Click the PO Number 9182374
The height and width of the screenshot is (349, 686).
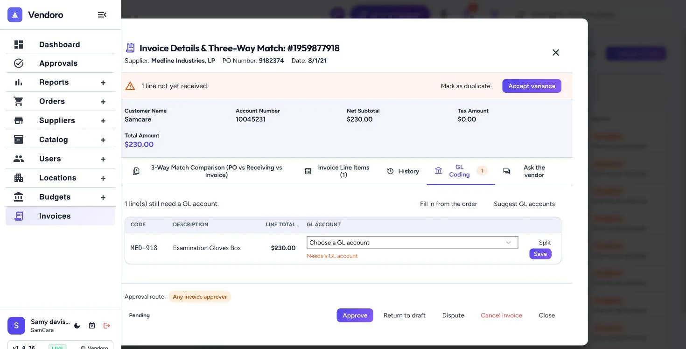[x=272, y=61]
